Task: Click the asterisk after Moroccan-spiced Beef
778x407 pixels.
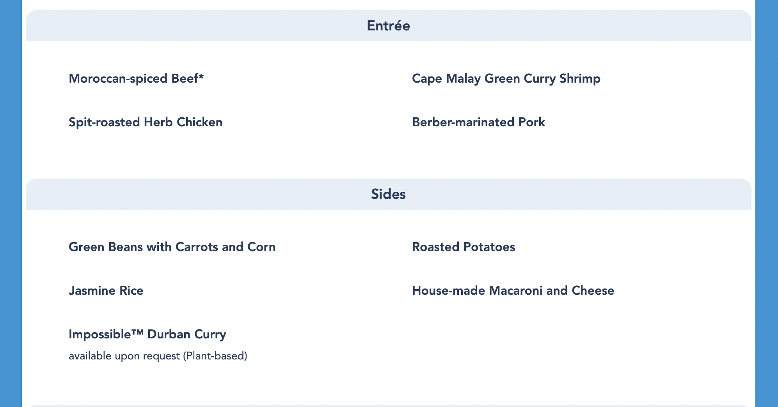Action: coord(201,77)
